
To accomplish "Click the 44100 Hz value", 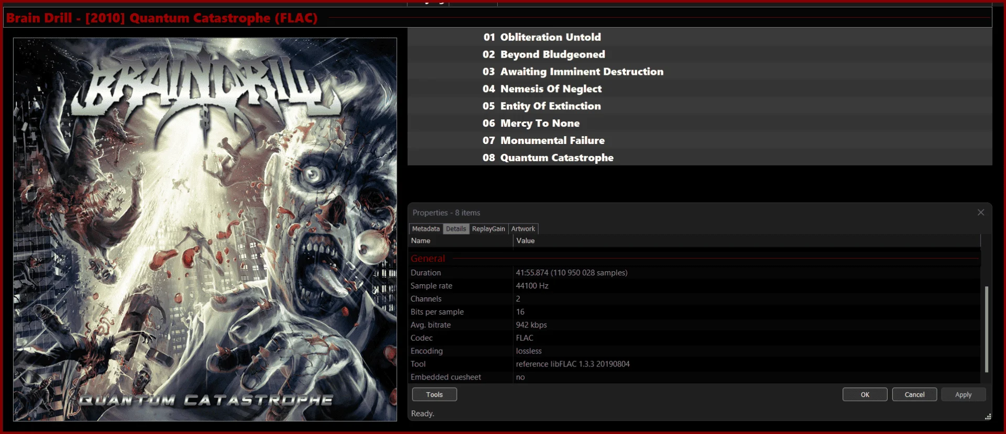I will (x=532, y=286).
